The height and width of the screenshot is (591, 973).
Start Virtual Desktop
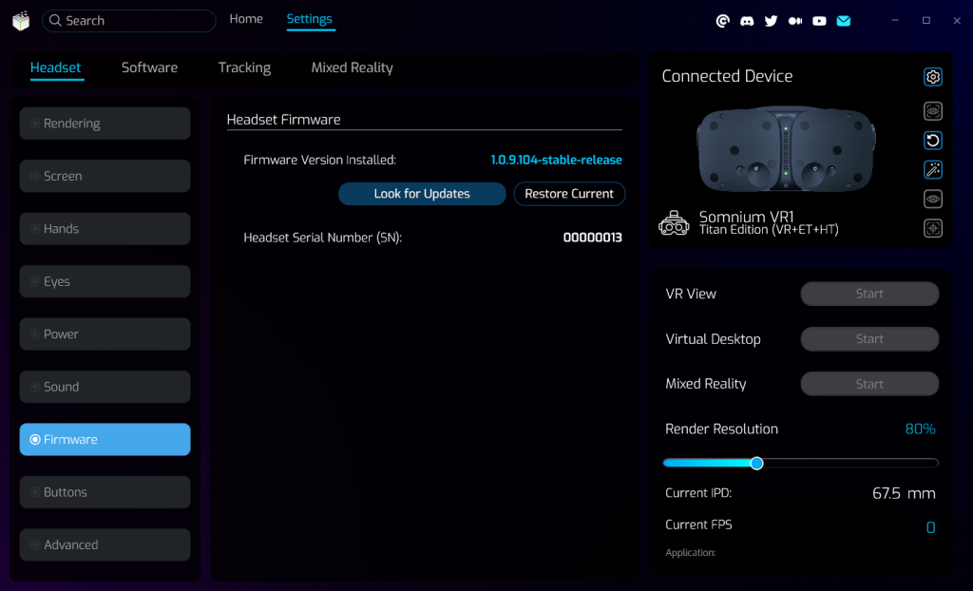coord(869,339)
